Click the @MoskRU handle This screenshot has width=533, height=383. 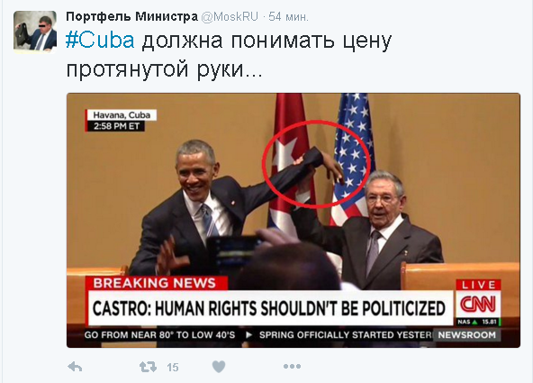pos(230,16)
